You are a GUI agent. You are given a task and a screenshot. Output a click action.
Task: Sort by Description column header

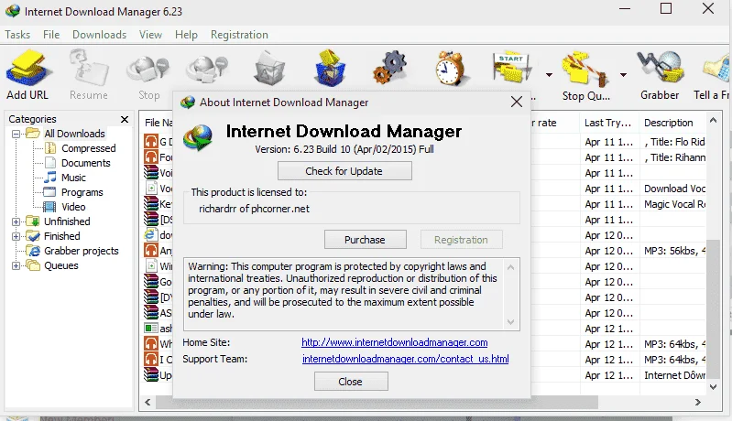coord(672,123)
